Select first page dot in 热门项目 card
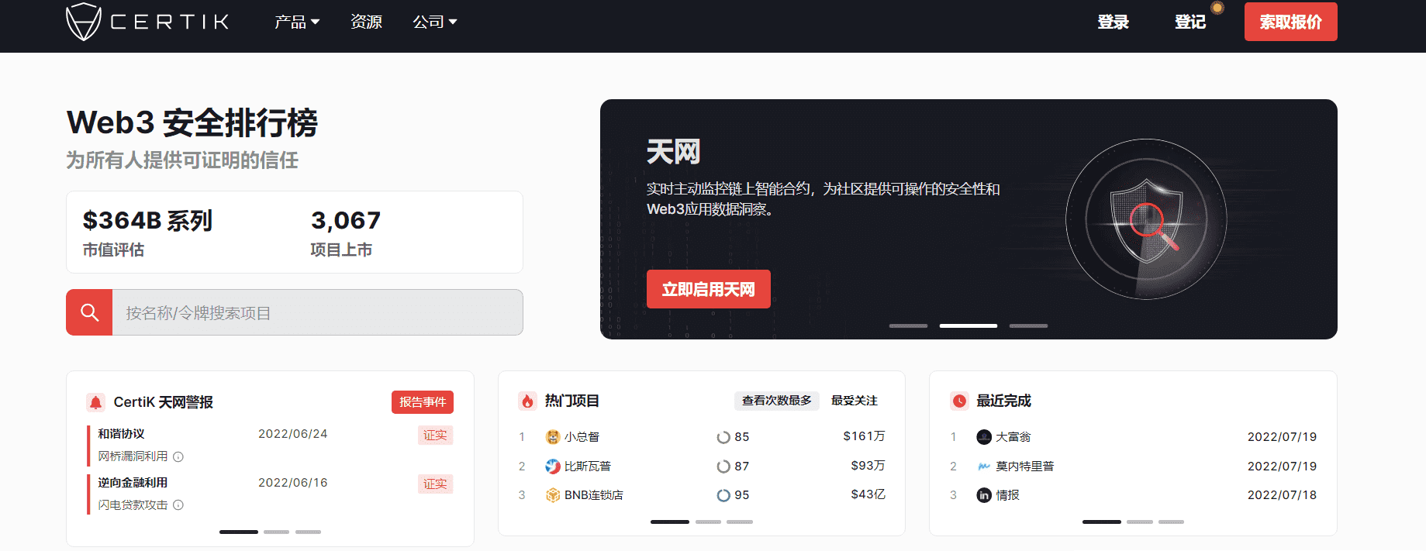1426x551 pixels. pos(670,522)
